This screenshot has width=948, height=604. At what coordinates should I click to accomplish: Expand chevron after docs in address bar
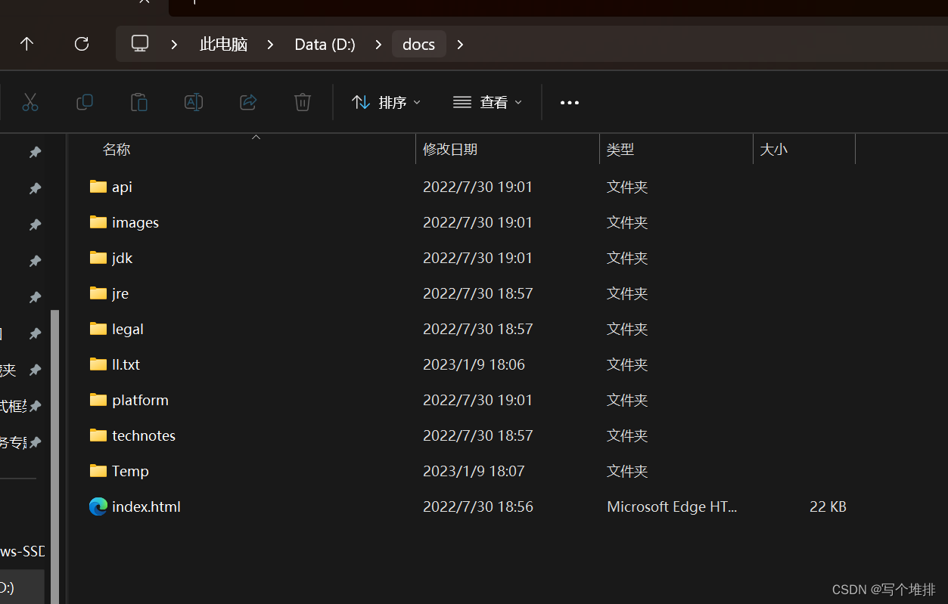[460, 45]
